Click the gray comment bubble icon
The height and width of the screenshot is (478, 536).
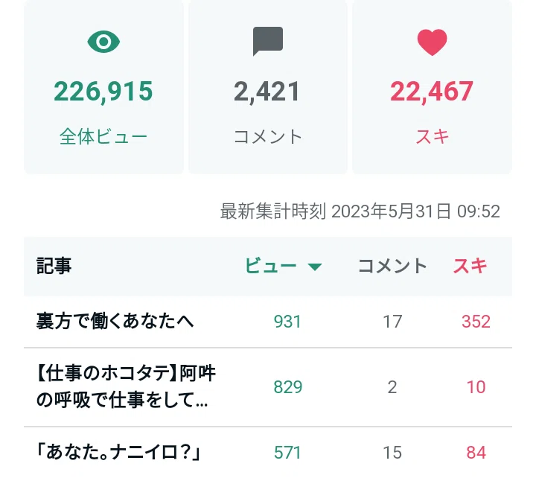point(268,41)
